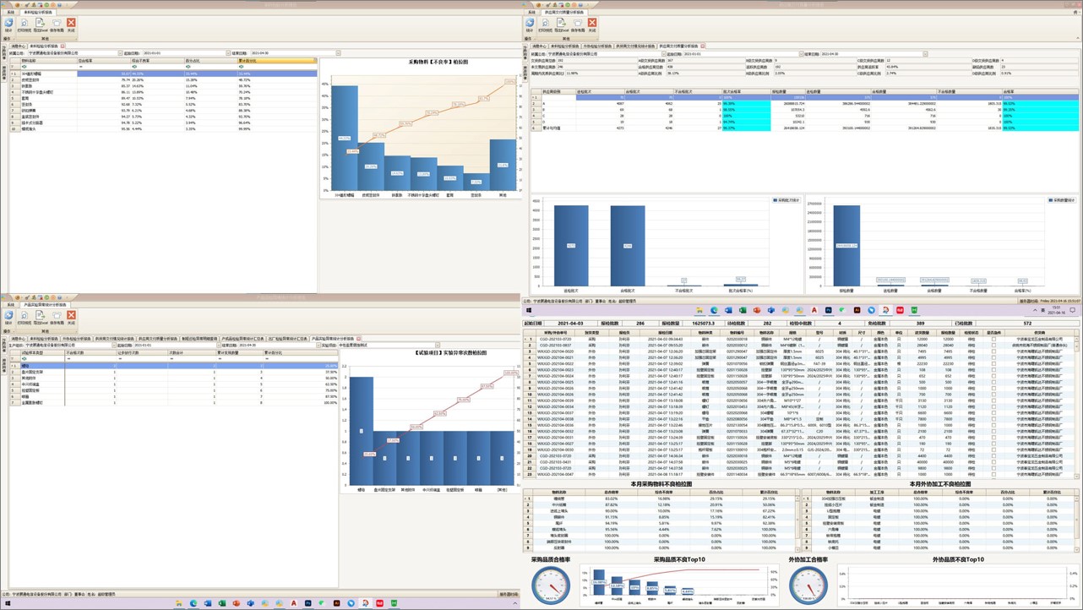Open Excel from bottom-right taskbar
The width and height of the screenshot is (1083, 610).
(x=743, y=310)
